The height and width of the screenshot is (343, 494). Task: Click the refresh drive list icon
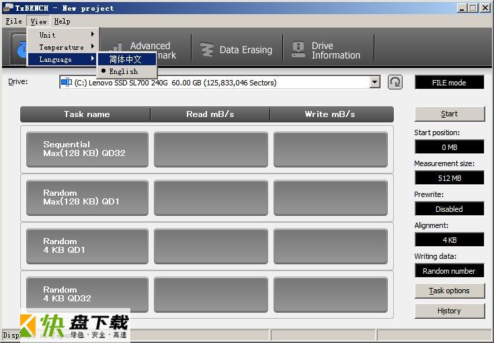pyautogui.click(x=395, y=82)
